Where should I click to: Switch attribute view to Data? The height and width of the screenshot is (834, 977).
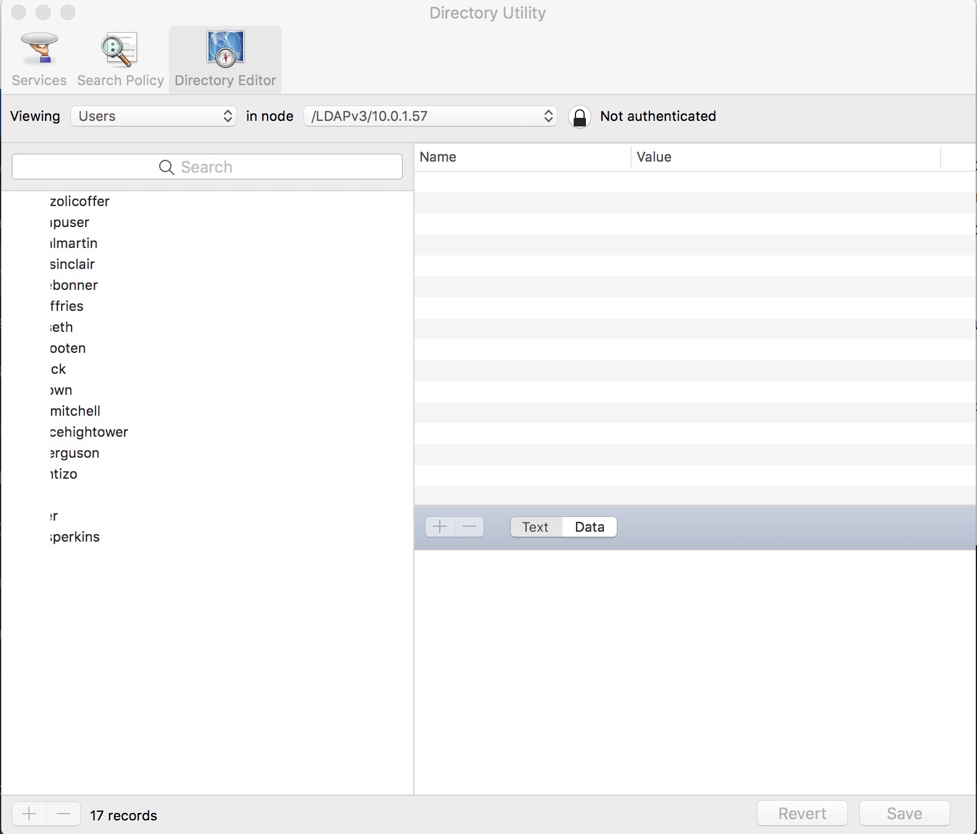pyautogui.click(x=590, y=527)
